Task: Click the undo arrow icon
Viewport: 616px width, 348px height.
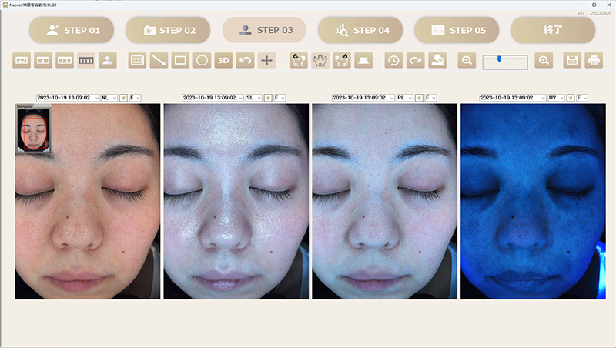Action: tap(245, 60)
